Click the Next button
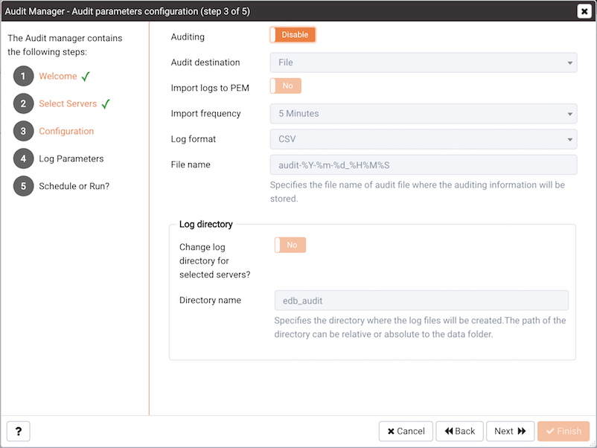597x448 pixels. pyautogui.click(x=510, y=431)
